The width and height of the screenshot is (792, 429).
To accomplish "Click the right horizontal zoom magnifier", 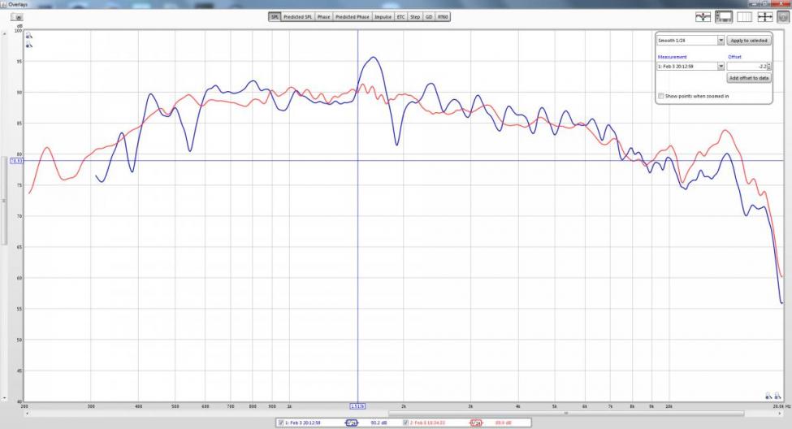I will 777,396.
